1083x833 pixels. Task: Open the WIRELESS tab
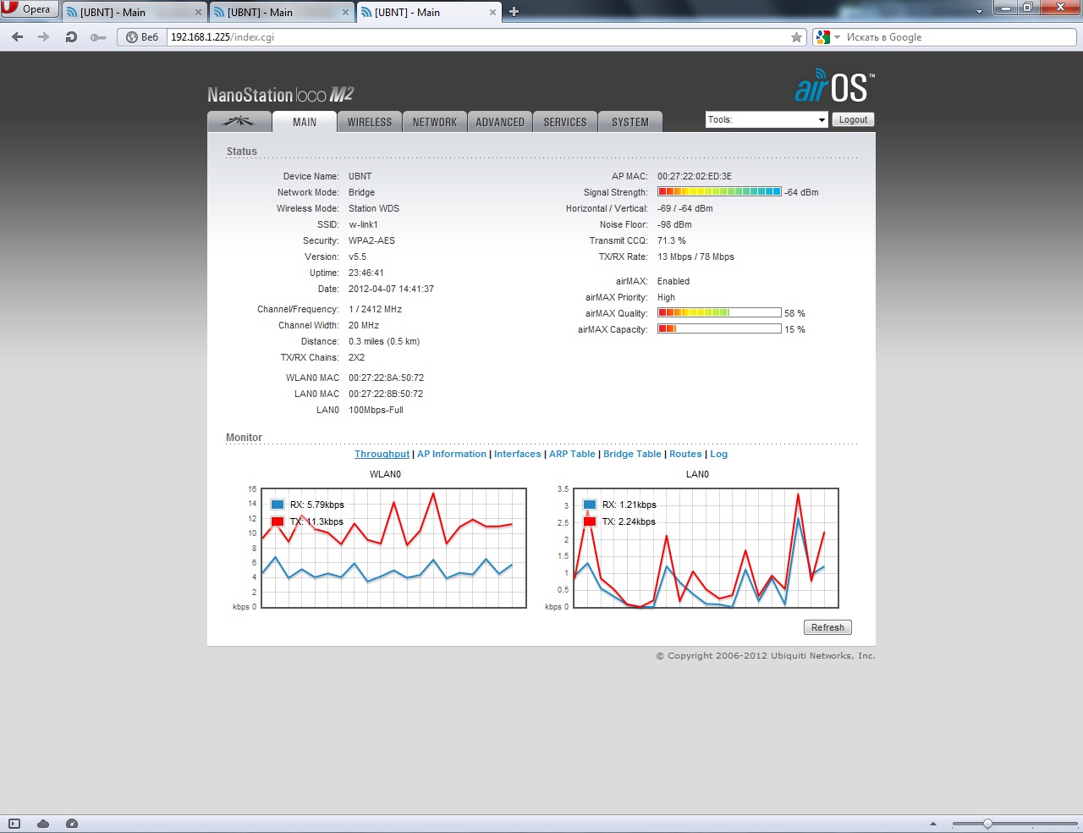tap(370, 122)
